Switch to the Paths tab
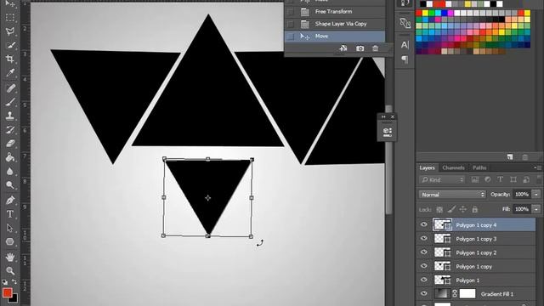The height and width of the screenshot is (306, 544). [x=479, y=168]
